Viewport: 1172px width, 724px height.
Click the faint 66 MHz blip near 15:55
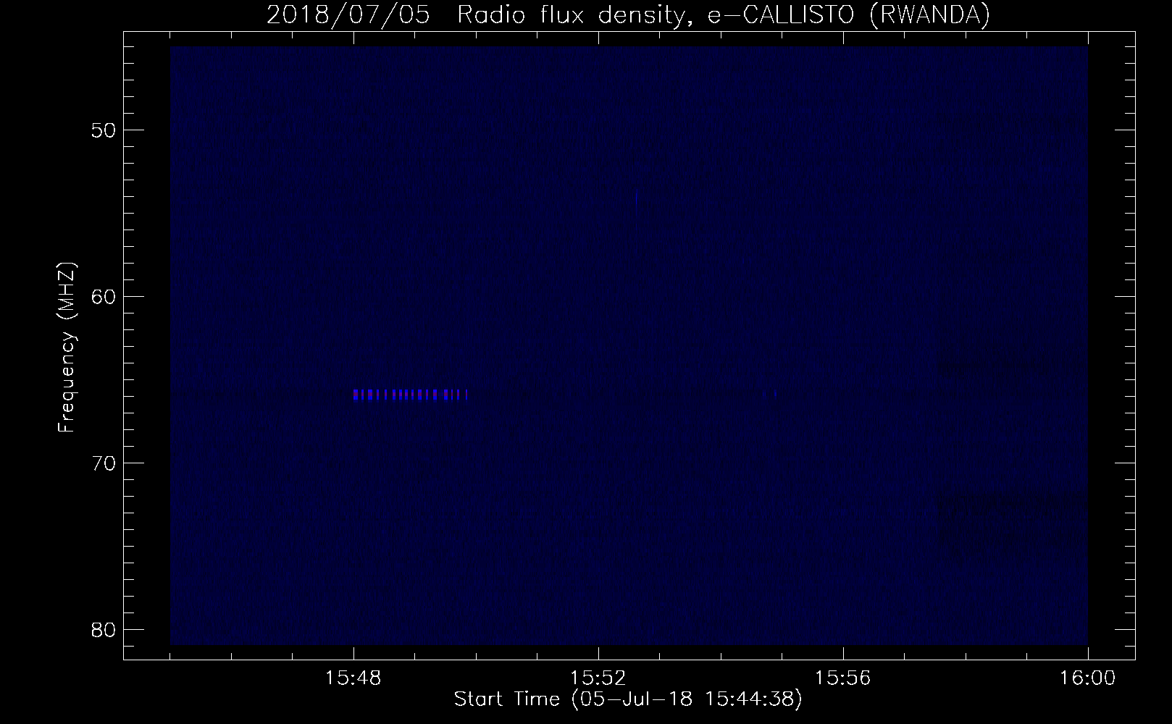pos(771,395)
